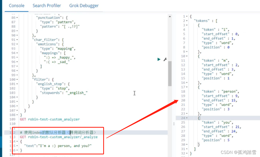The width and height of the screenshot is (260, 157).
Task: Click the ":( => _sad_" mapping line
Action: (57, 62)
